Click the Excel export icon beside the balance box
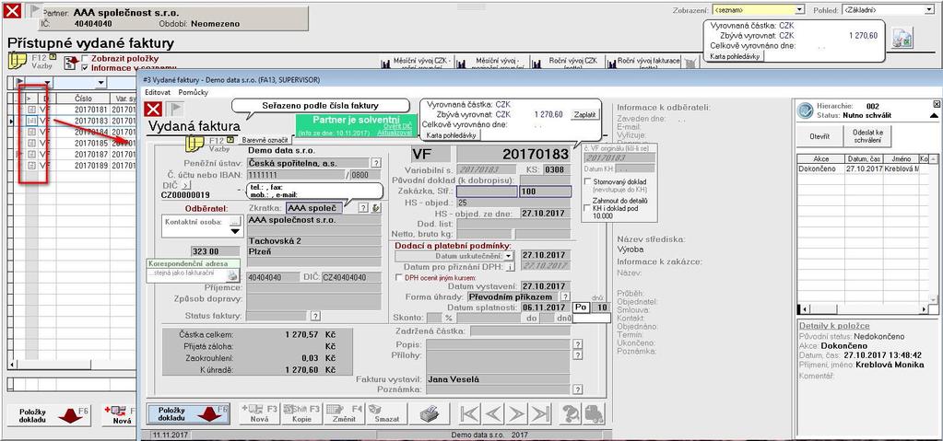Screen dimensions: 943x441 click(x=902, y=39)
